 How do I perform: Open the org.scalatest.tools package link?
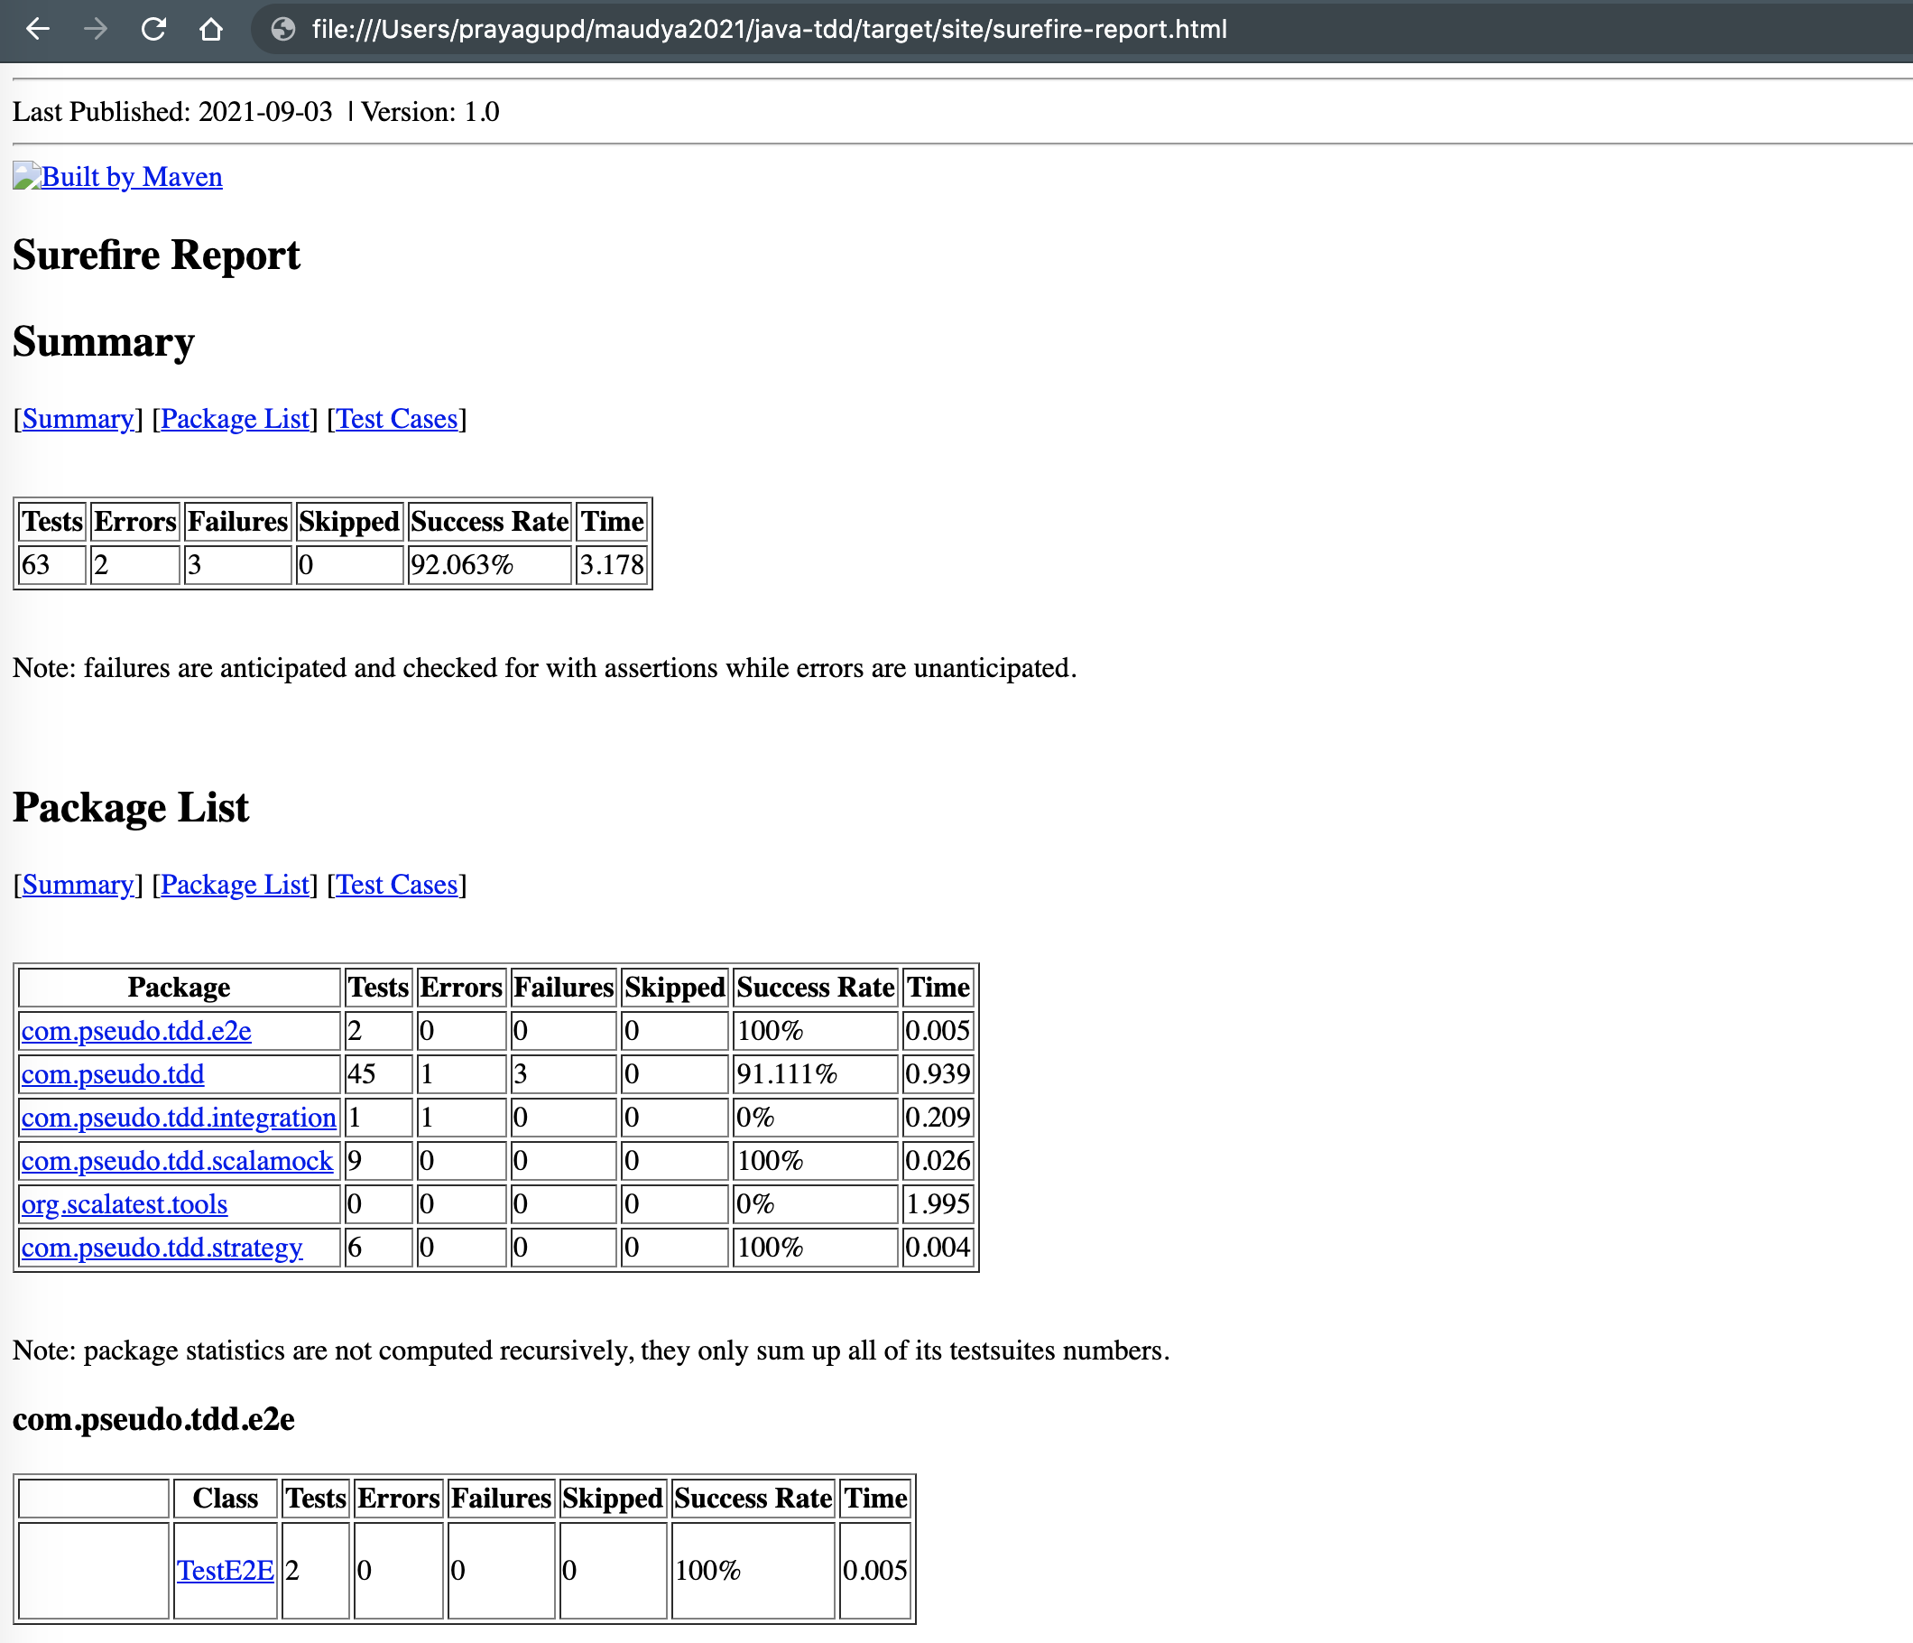coord(124,1203)
